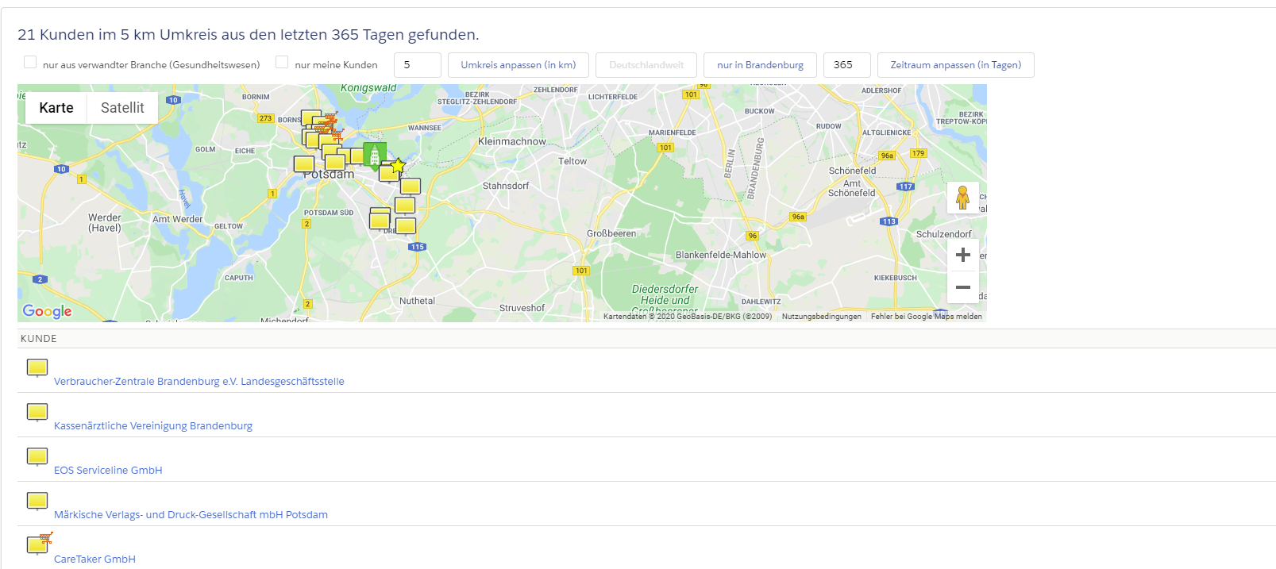1276x569 pixels.
Task: Select the green building marker on the map
Action: point(375,156)
